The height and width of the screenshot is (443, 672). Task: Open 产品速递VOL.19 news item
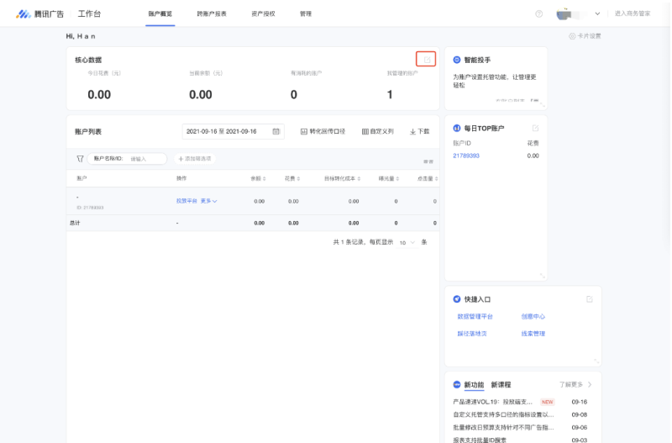(x=492, y=402)
